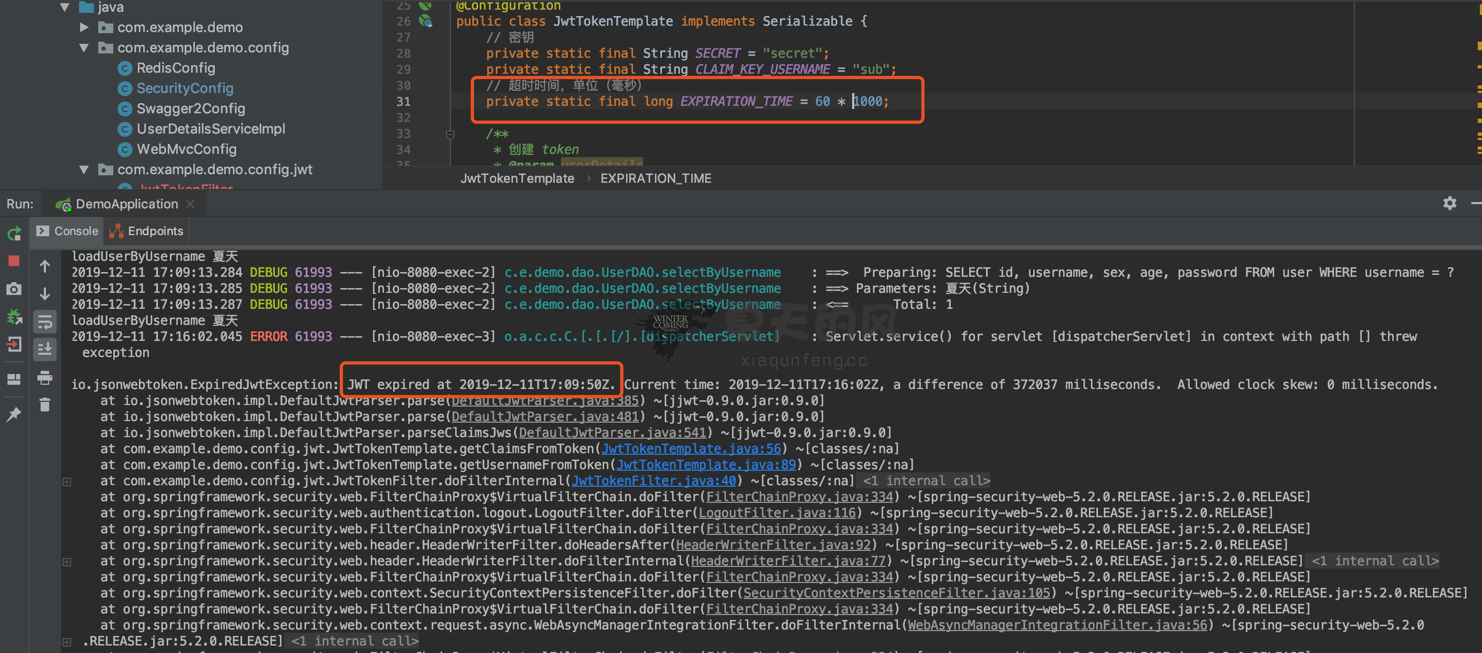Open UserDetailsServiceImpl class
This screenshot has height=653, width=1482.
[210, 129]
